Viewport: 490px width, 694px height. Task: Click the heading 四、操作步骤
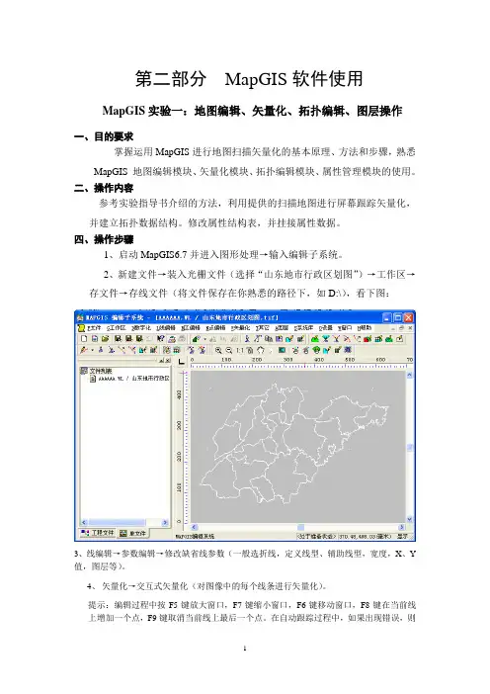104,239
